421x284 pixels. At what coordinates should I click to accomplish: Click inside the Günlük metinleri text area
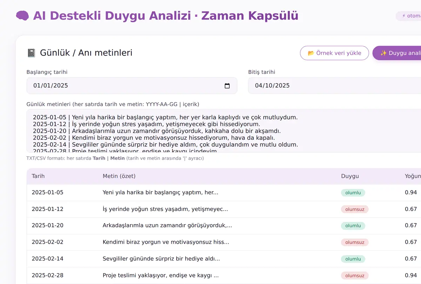(x=224, y=131)
